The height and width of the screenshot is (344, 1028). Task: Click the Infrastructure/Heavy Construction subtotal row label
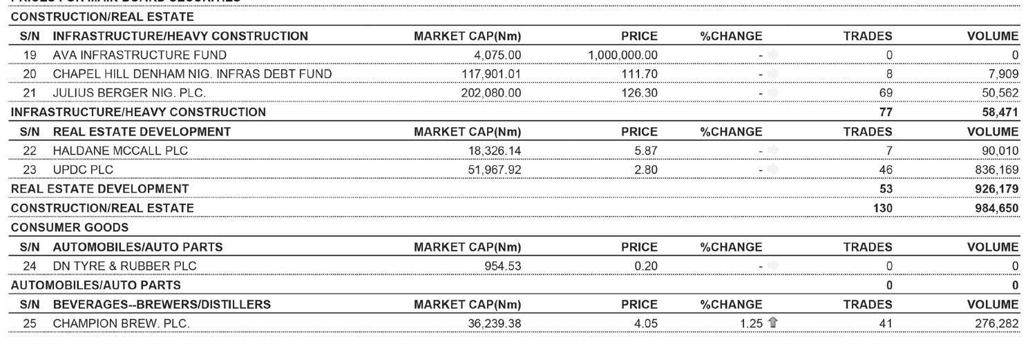[138, 111]
